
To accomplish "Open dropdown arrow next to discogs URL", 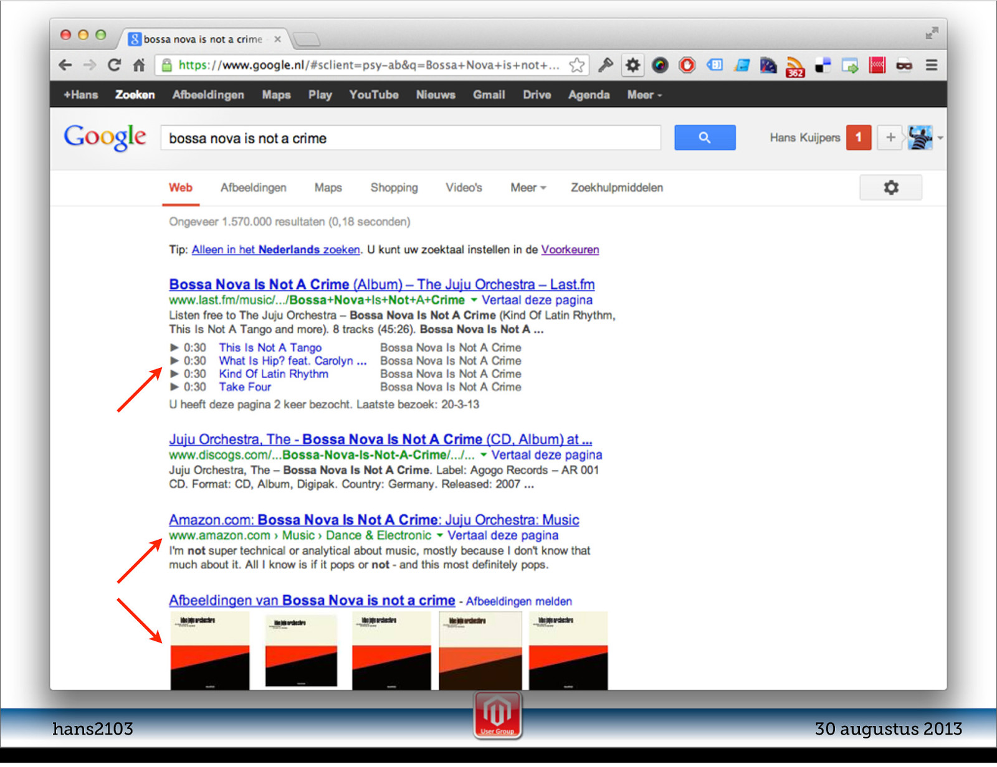I will [x=484, y=455].
